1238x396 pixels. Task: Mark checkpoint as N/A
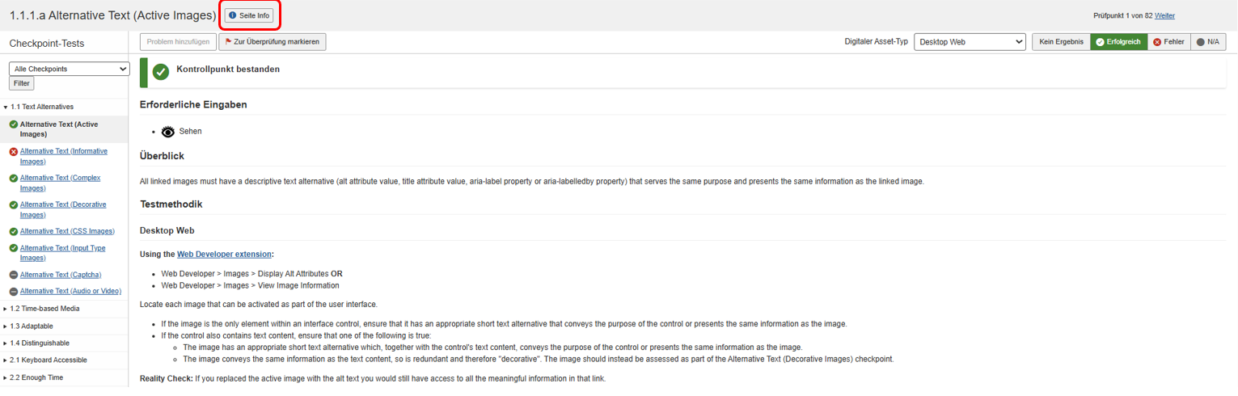(x=1207, y=42)
